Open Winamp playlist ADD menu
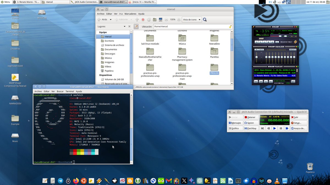 pos(256,81)
